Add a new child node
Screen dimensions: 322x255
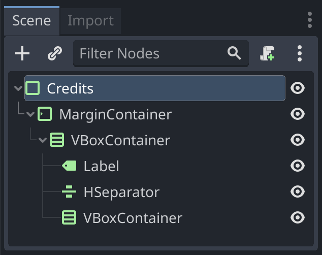[22, 53]
